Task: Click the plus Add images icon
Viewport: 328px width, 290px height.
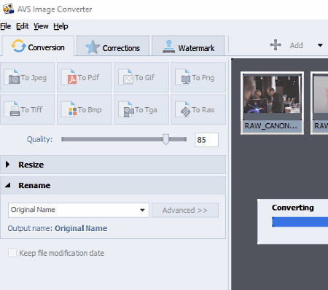Action: click(x=276, y=45)
